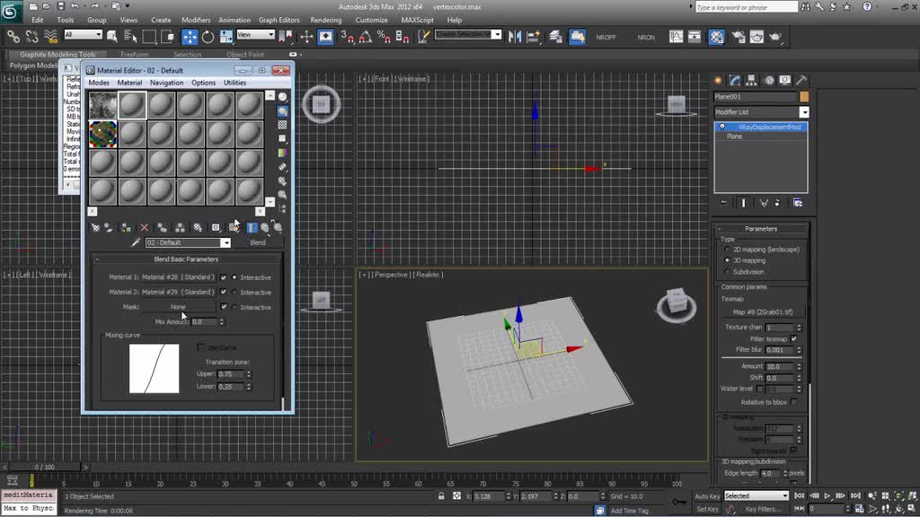The width and height of the screenshot is (920, 517).
Task: Select the Move transform tool
Action: click(x=190, y=37)
